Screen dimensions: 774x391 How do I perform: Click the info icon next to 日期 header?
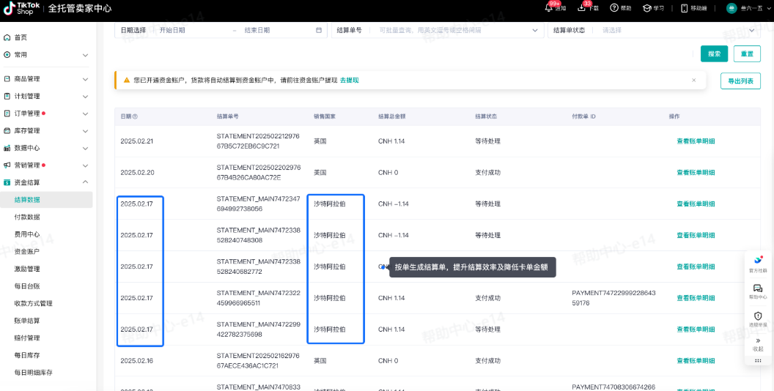136,117
